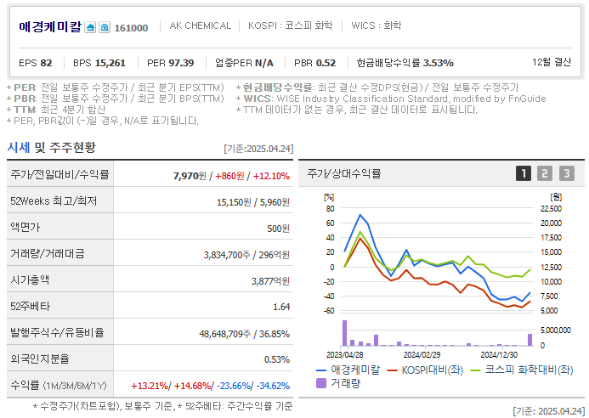Select the 48,648,709주 / 36.85% shares value
This screenshot has width=589, height=418.
click(245, 334)
